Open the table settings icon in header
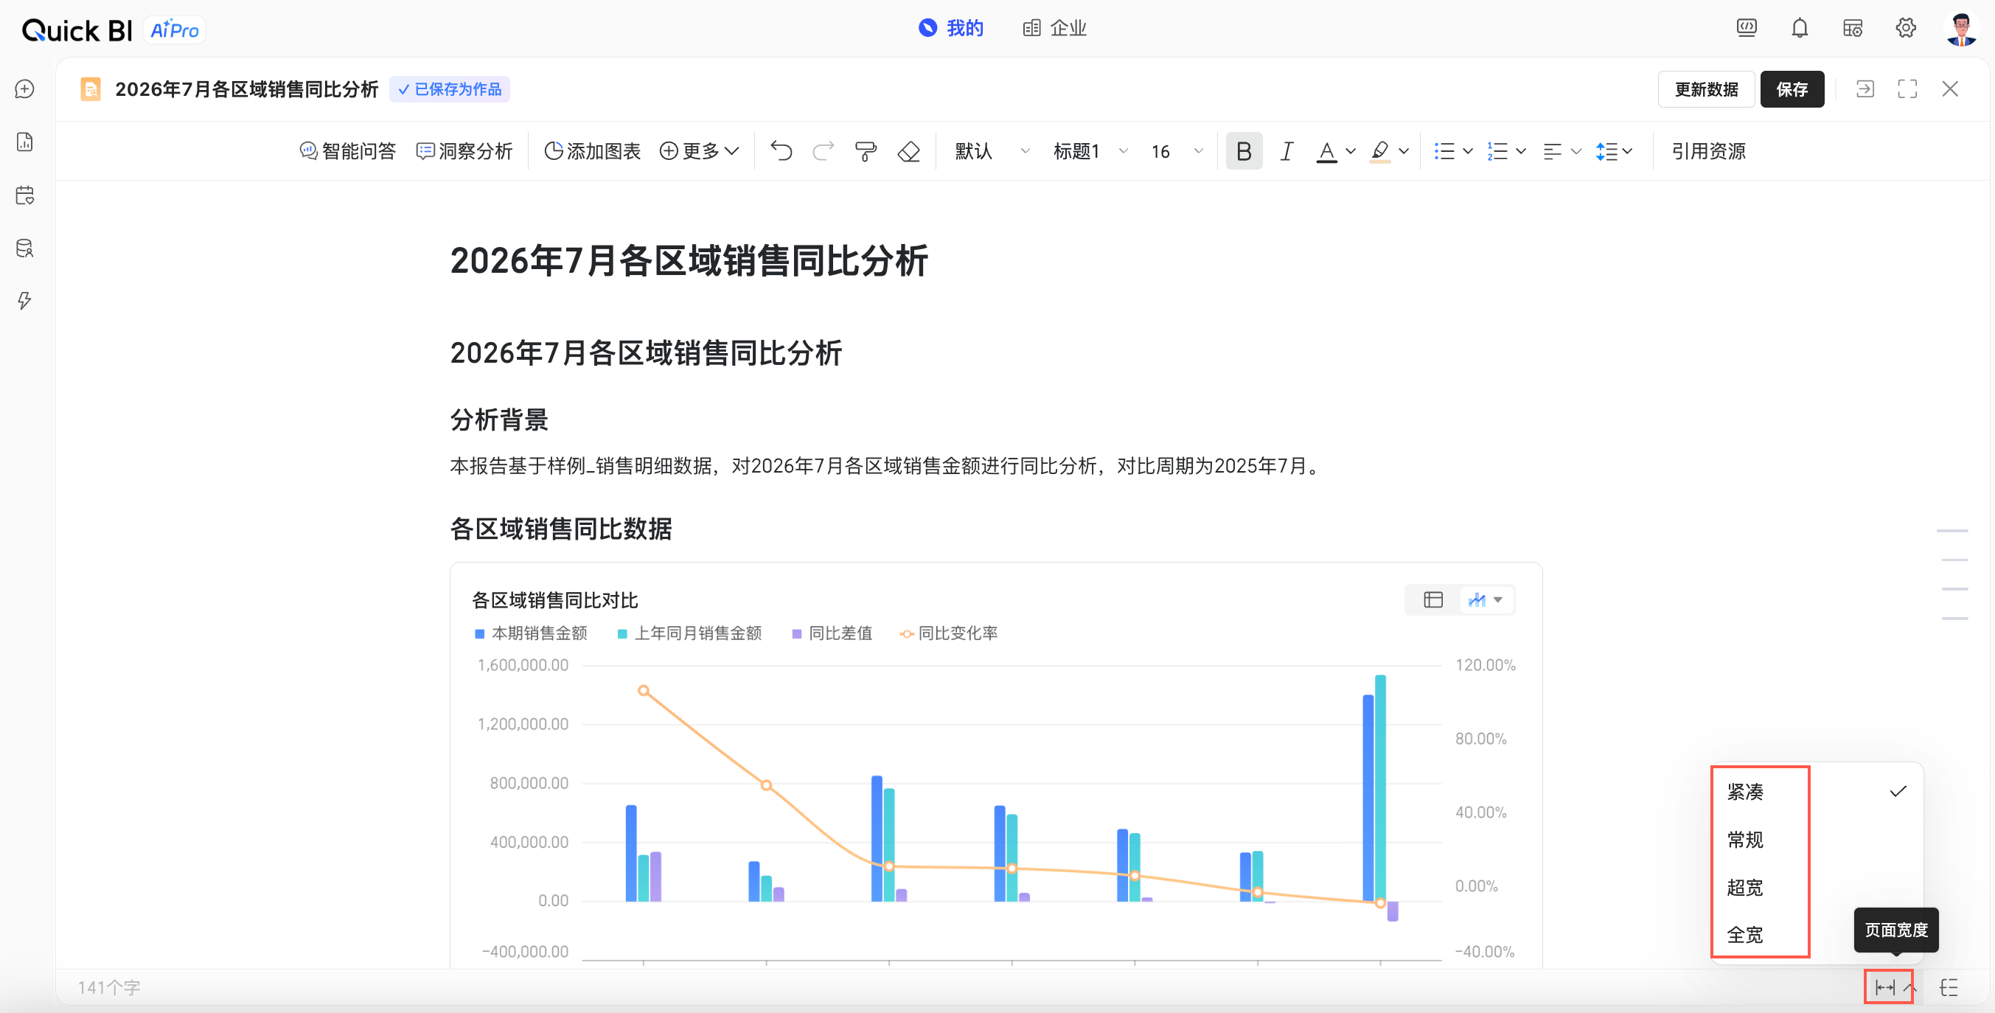The height and width of the screenshot is (1013, 1995). 1853,29
